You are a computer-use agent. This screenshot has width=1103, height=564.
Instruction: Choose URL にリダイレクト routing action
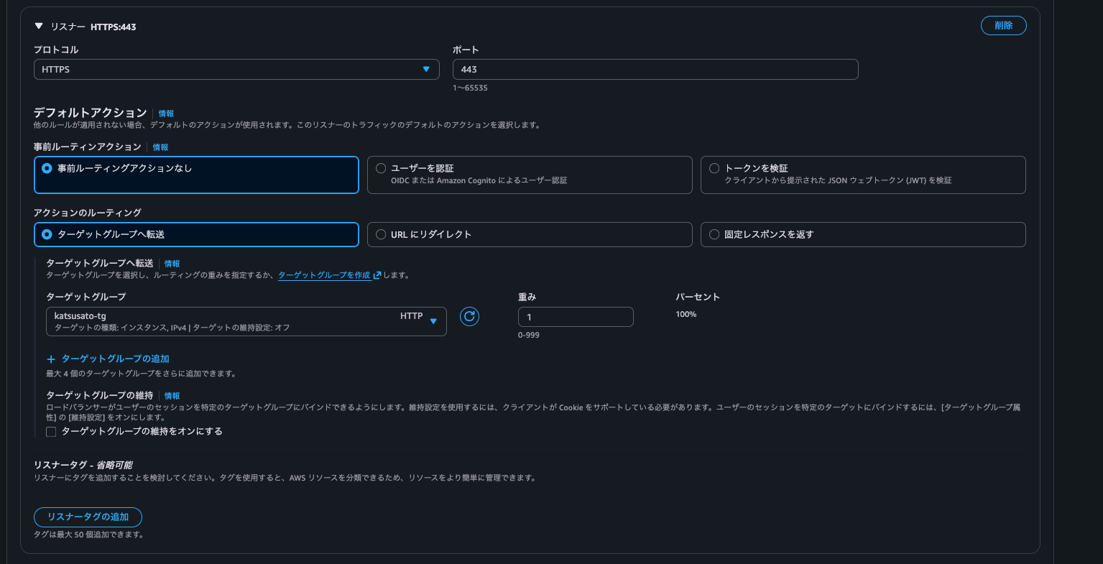(x=381, y=234)
